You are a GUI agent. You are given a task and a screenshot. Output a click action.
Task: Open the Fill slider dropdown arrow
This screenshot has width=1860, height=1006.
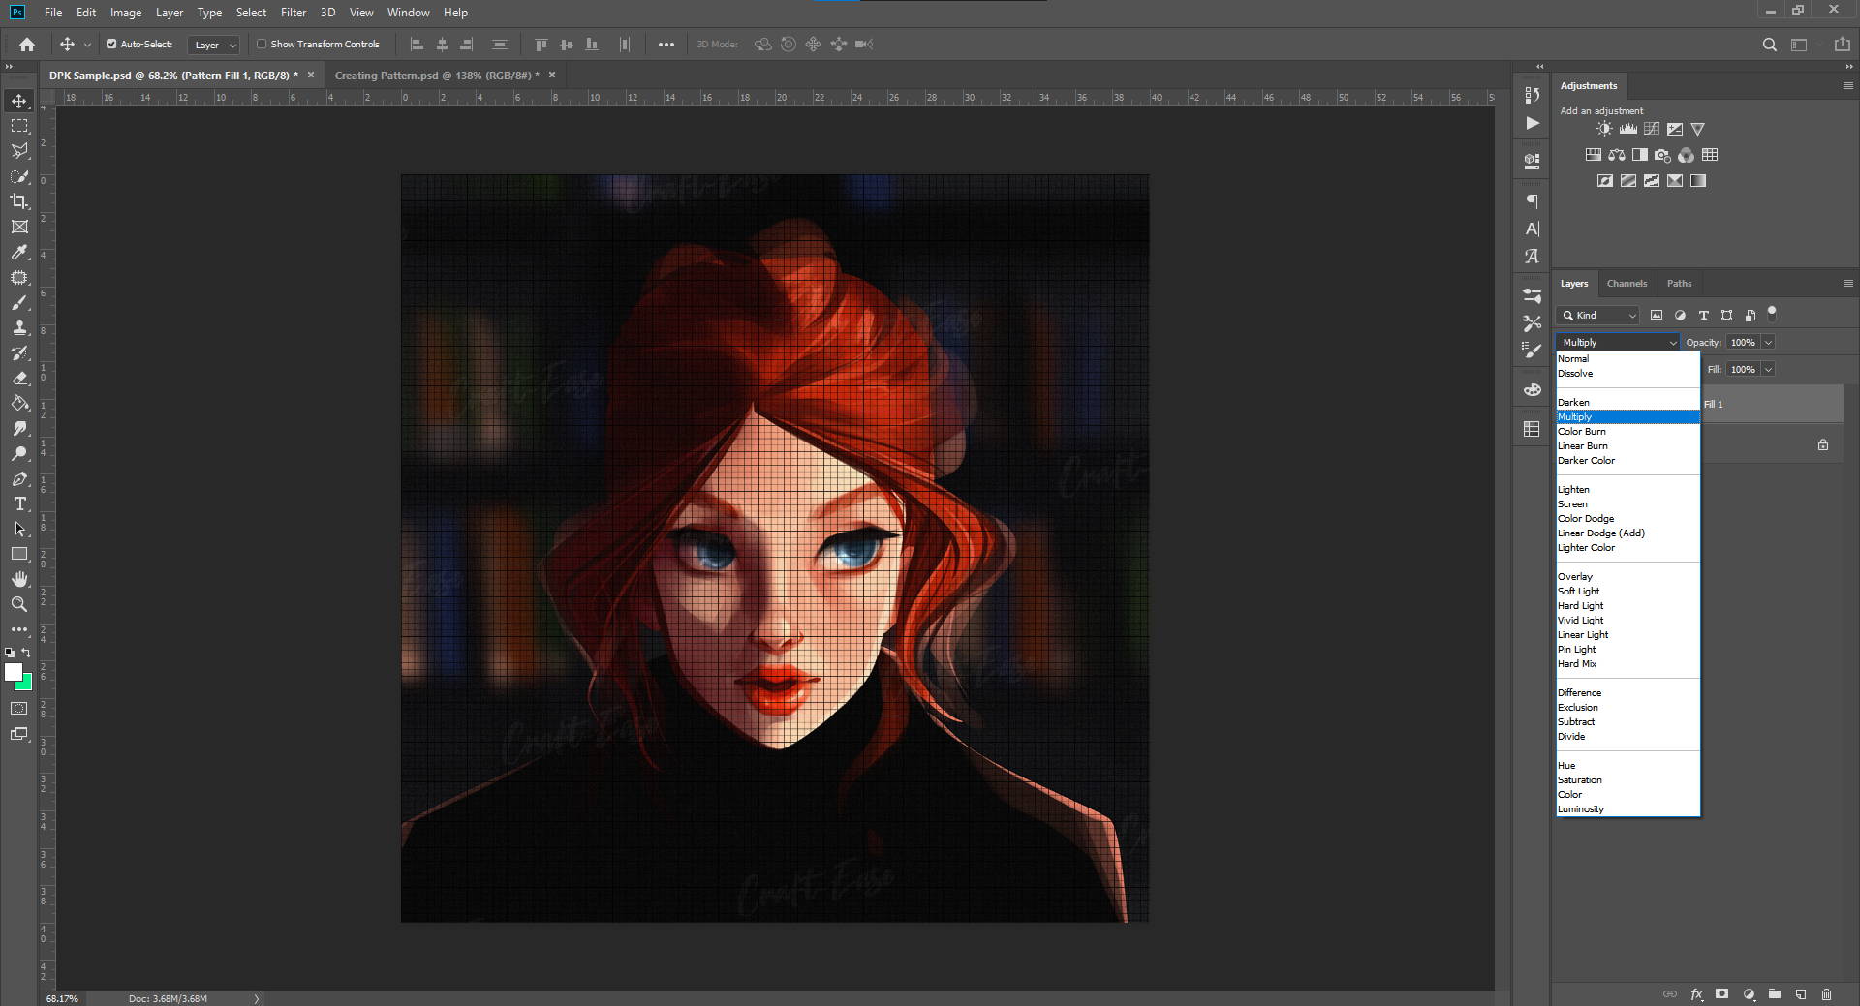[x=1768, y=370]
